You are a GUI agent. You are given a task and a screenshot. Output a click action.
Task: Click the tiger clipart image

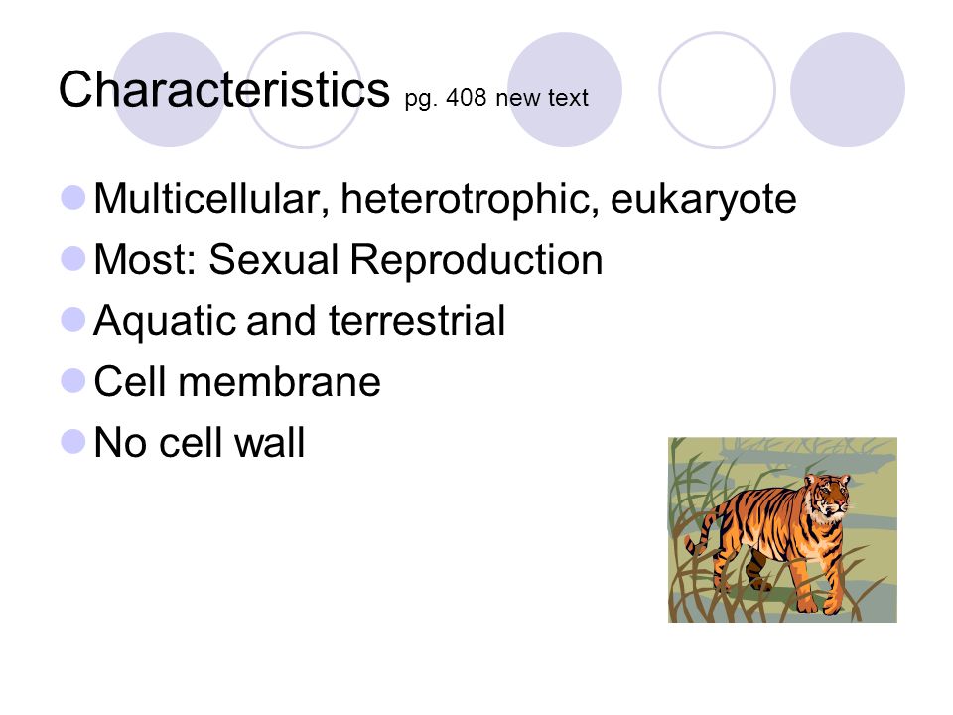(782, 529)
